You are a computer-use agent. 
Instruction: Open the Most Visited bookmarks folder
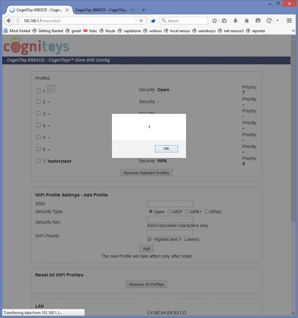[17, 31]
